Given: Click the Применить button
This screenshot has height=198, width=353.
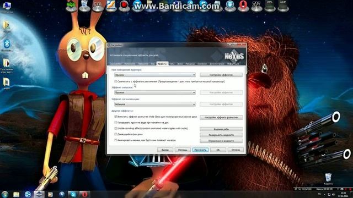Looking at the screenshot, I should (200, 150).
